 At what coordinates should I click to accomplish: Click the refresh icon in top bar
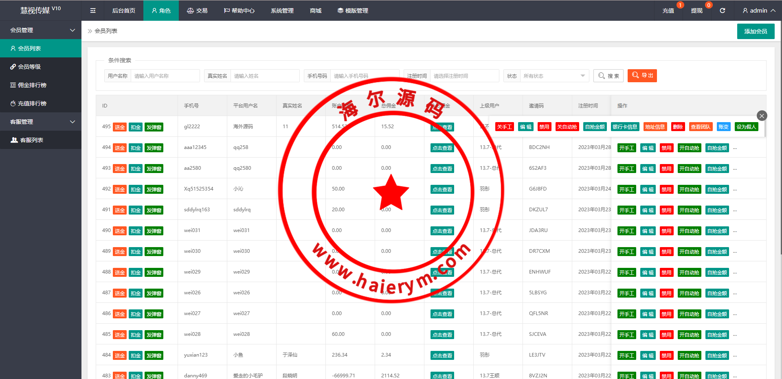[722, 11]
